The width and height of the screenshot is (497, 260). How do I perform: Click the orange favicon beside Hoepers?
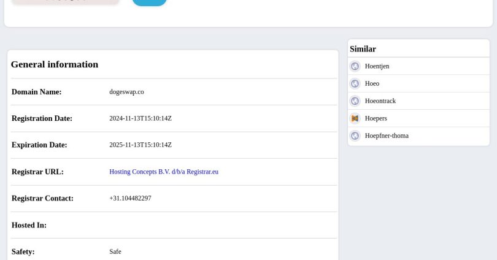click(x=355, y=118)
